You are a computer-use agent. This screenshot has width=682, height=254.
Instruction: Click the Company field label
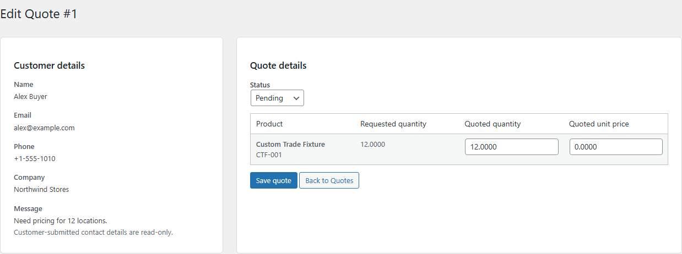29,177
